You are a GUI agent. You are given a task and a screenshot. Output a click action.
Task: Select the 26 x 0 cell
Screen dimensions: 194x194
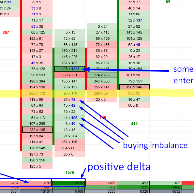coord(69,154)
